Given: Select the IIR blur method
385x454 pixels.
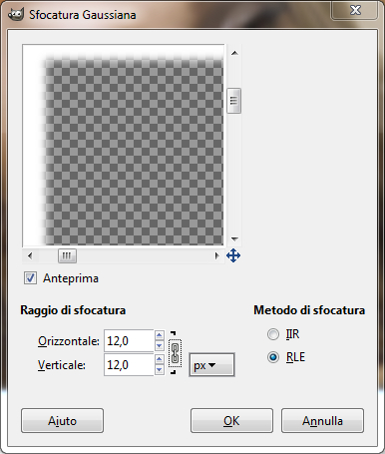Looking at the screenshot, I should click(273, 334).
